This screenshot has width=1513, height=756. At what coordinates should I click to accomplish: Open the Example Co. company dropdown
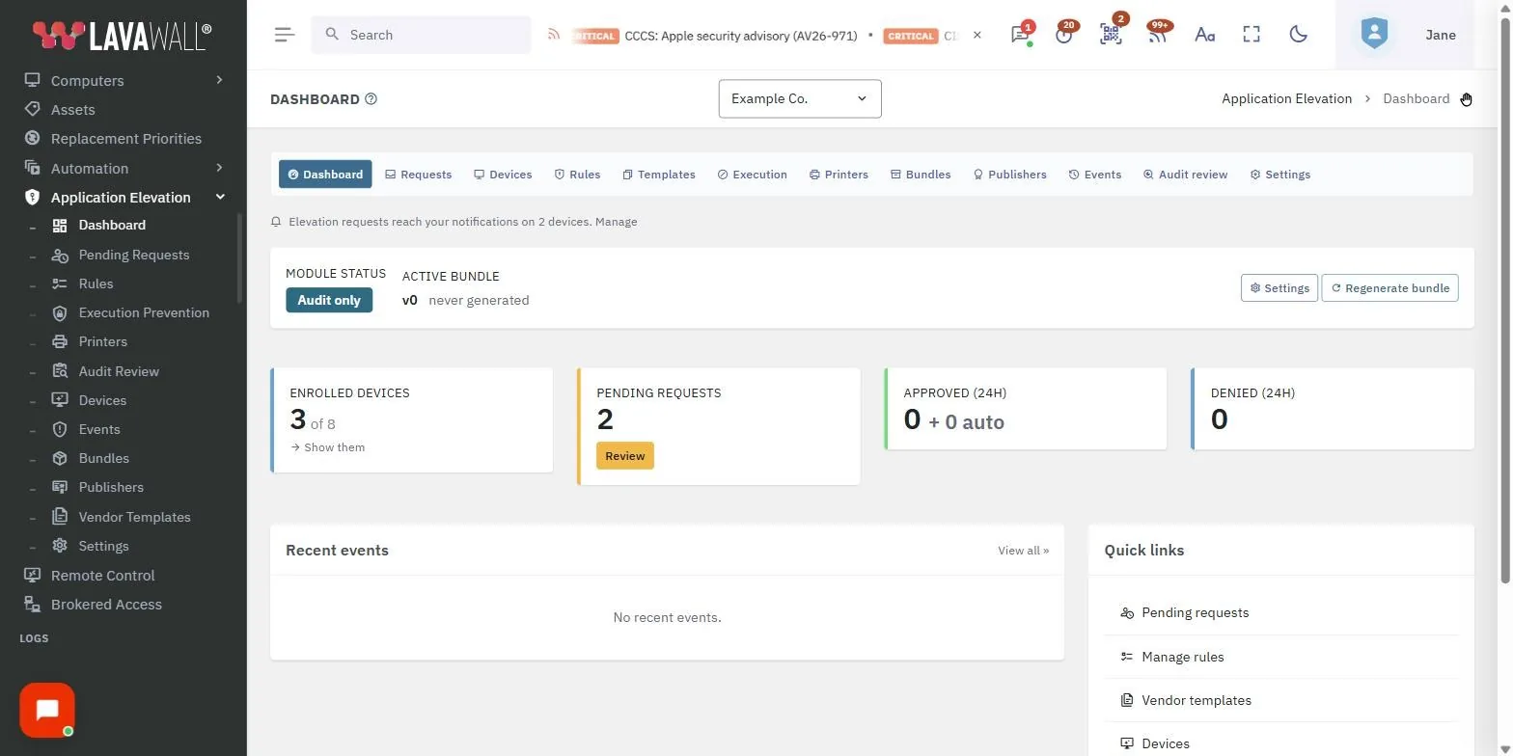pos(800,98)
